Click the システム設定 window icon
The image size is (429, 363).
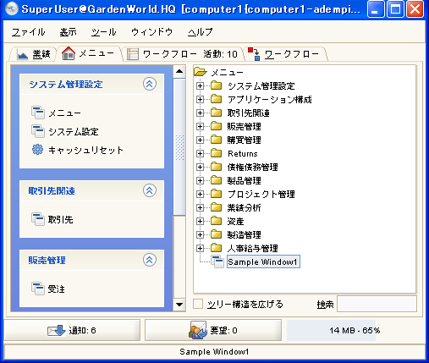click(x=38, y=131)
